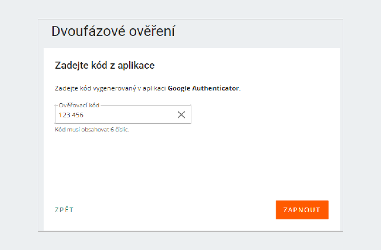Click the Dvoufázové ověření heading
381x250 pixels.
(x=113, y=31)
